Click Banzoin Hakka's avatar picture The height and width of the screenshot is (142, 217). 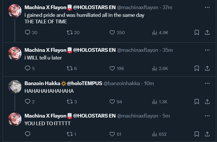pyautogui.click(x=15, y=87)
